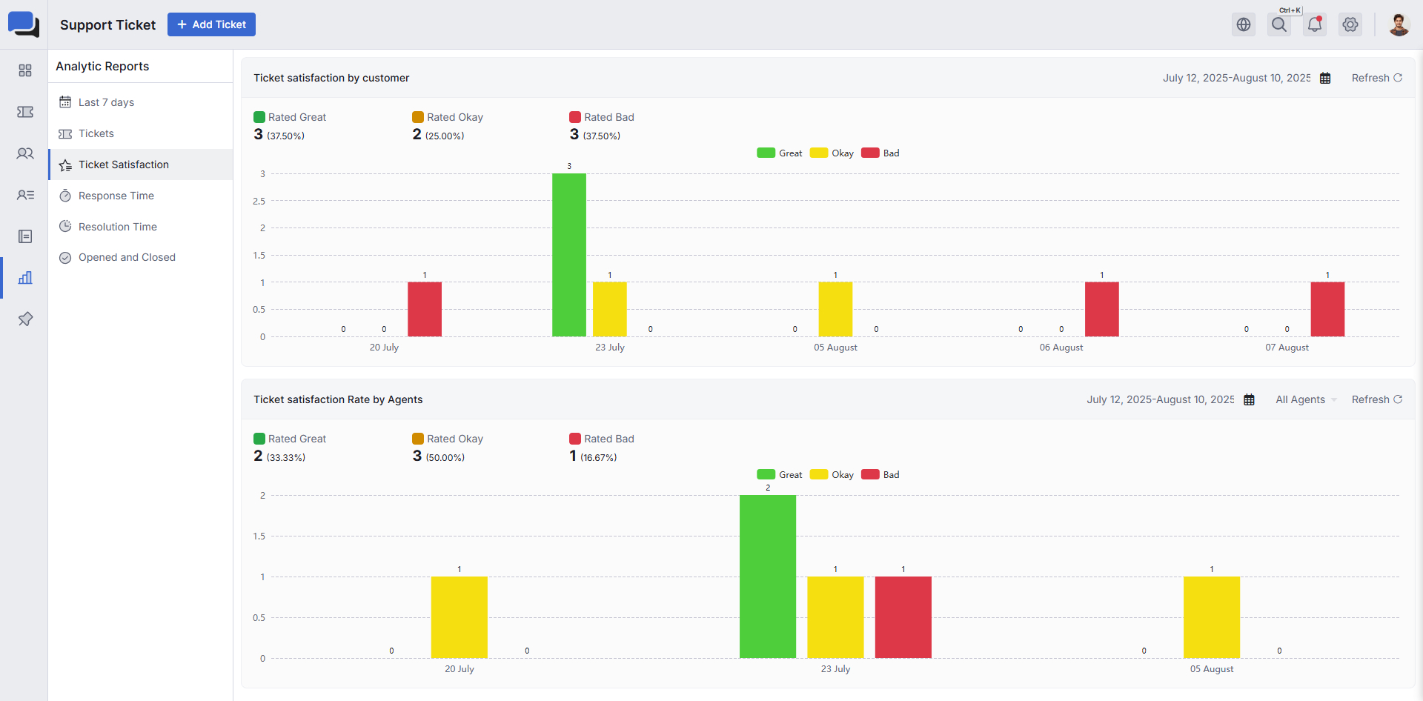
Task: Open the contacts list icon in sidebar
Action: tap(25, 195)
